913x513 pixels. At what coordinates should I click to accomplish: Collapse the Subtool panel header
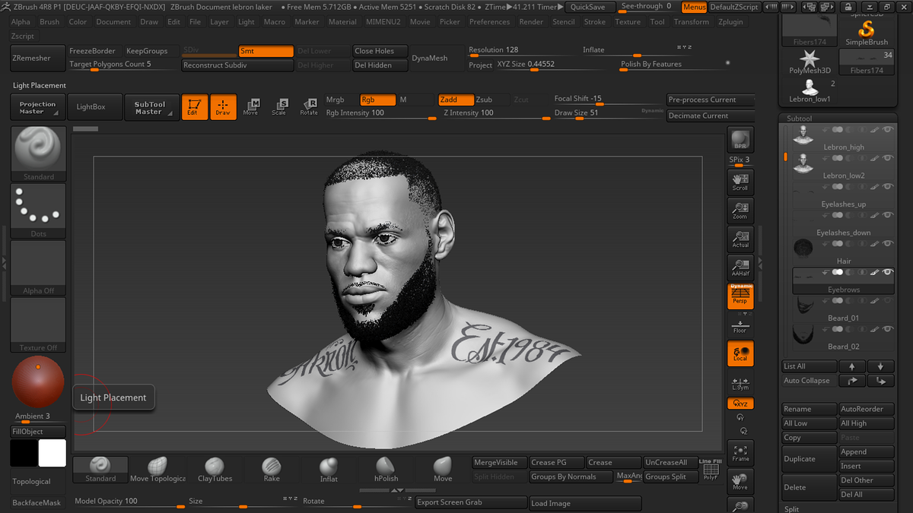pyautogui.click(x=799, y=119)
